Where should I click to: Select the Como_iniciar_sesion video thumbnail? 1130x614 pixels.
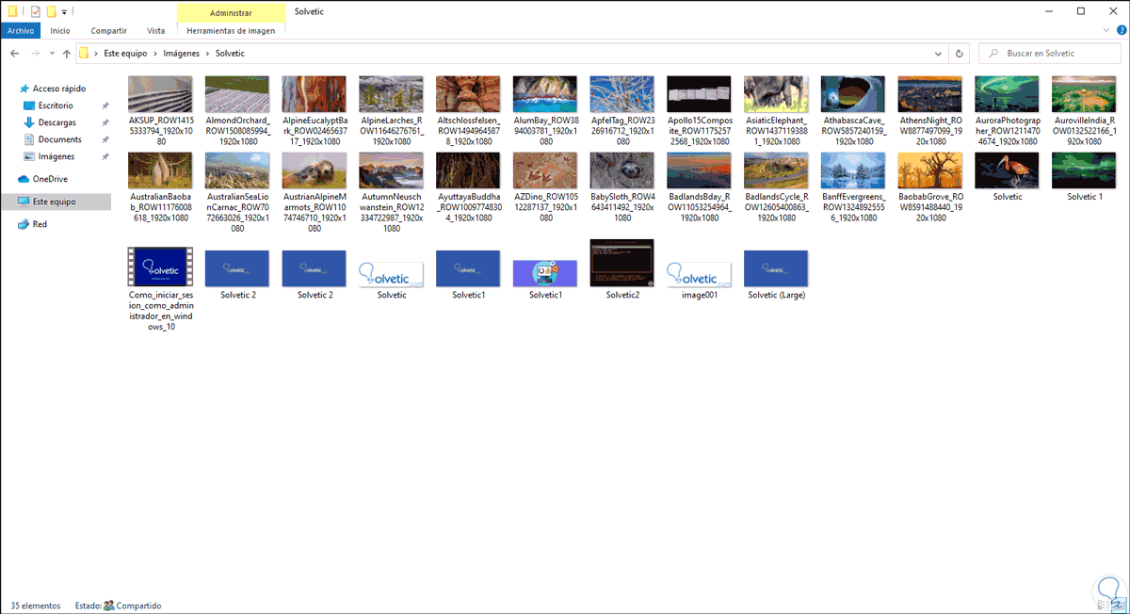[160, 267]
